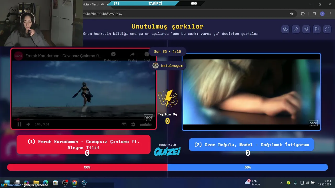
Task: Open the Chrome extensions puzzle icon
Action: (303, 14)
